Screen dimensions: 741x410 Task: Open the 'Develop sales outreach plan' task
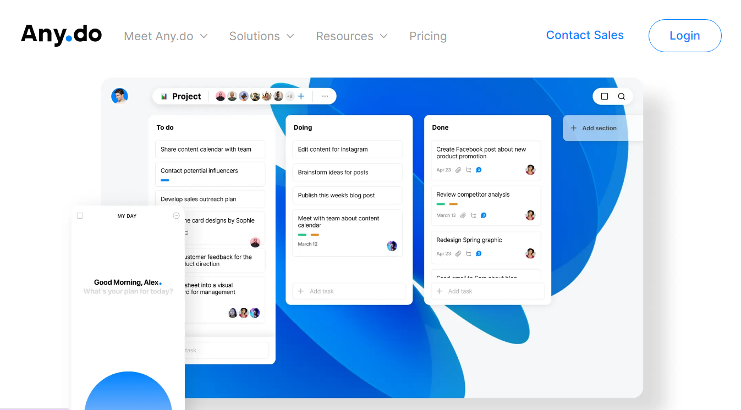click(210, 199)
